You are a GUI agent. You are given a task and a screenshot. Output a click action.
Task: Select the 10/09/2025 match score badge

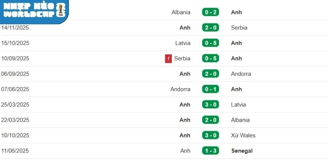211,59
